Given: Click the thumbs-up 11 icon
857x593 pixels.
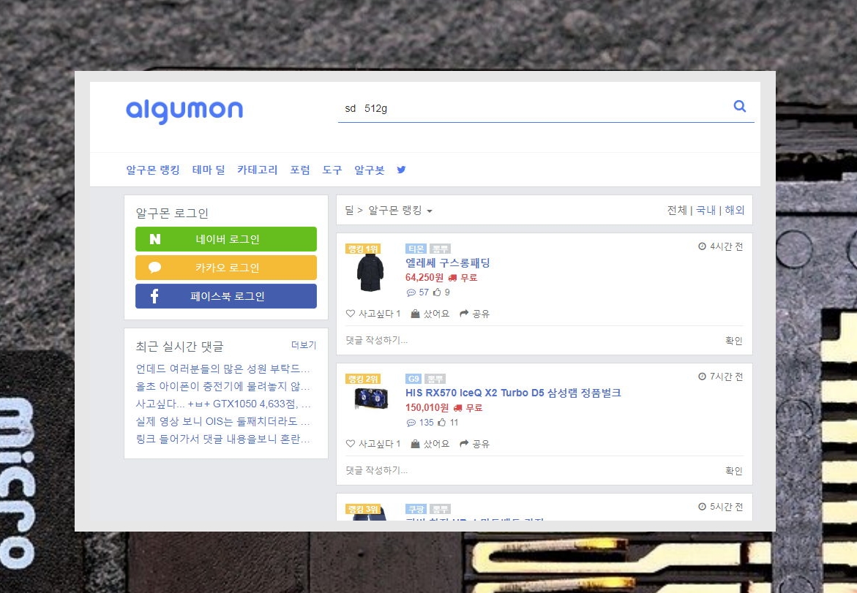Looking at the screenshot, I should tap(441, 422).
